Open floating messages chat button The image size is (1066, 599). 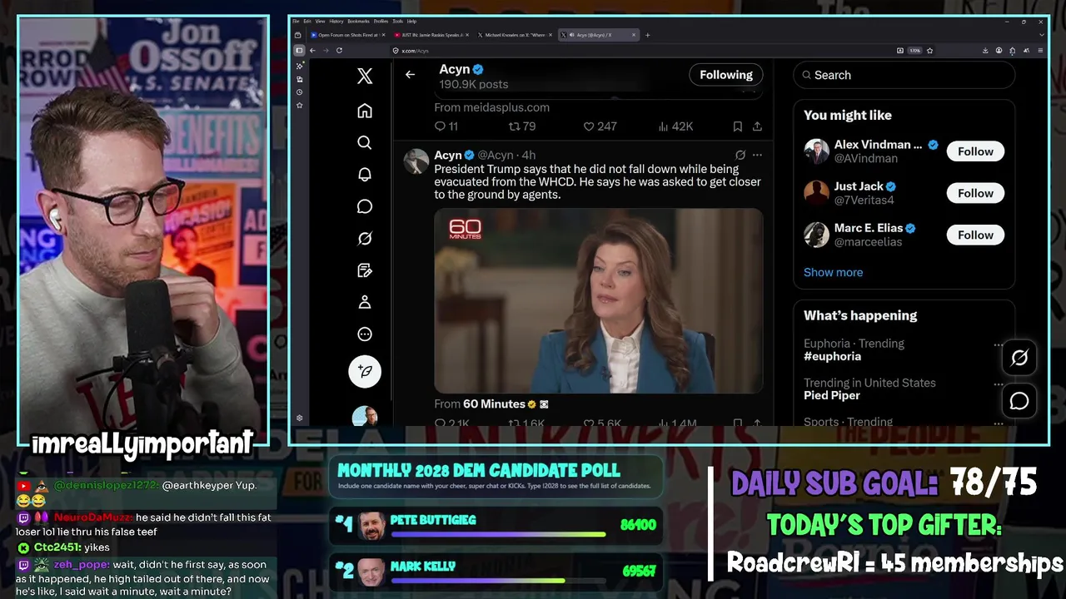1019,401
